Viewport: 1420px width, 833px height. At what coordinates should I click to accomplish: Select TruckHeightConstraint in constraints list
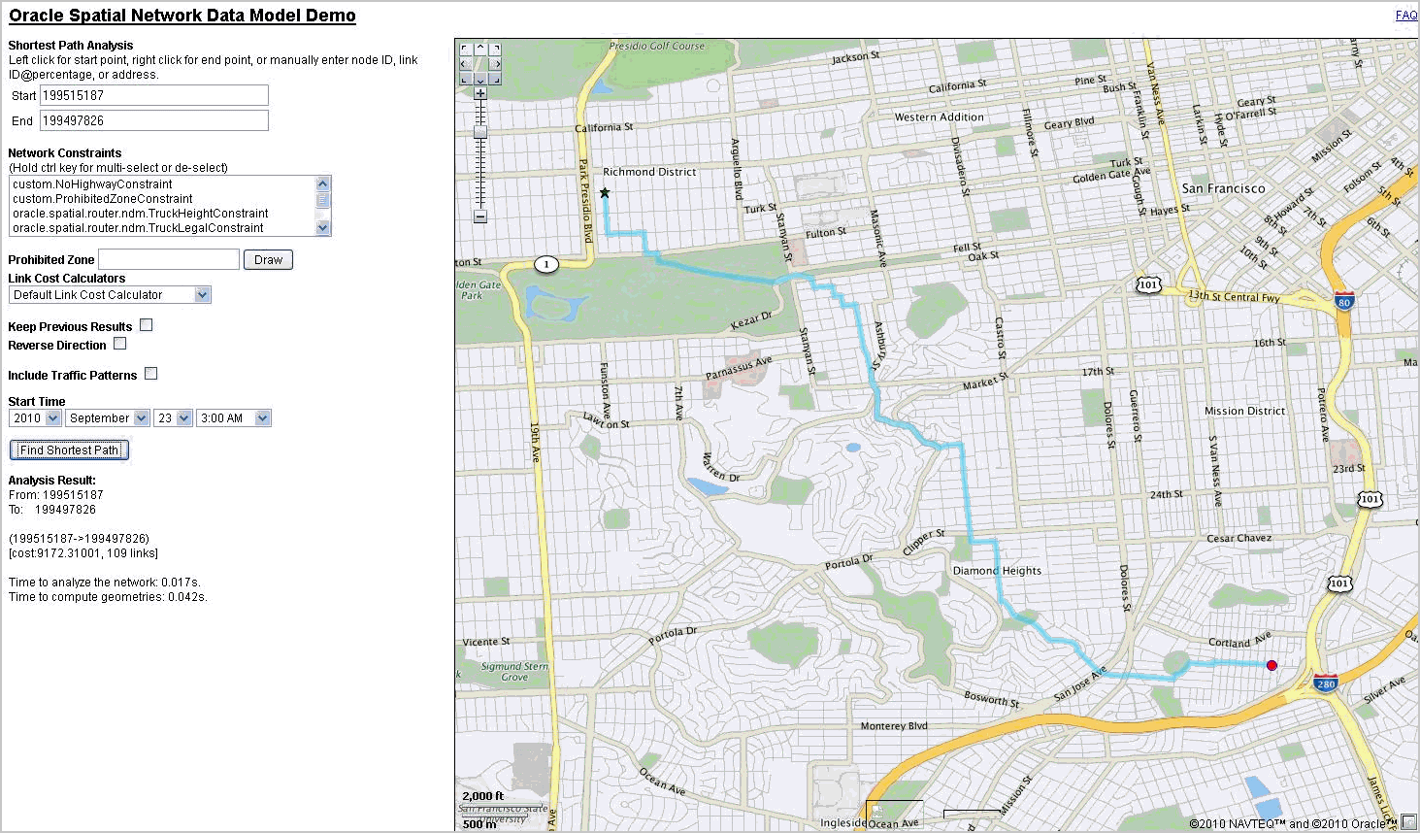pos(162,214)
